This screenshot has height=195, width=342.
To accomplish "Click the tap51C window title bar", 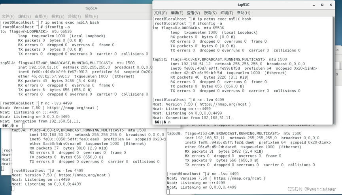I will [244, 5].
